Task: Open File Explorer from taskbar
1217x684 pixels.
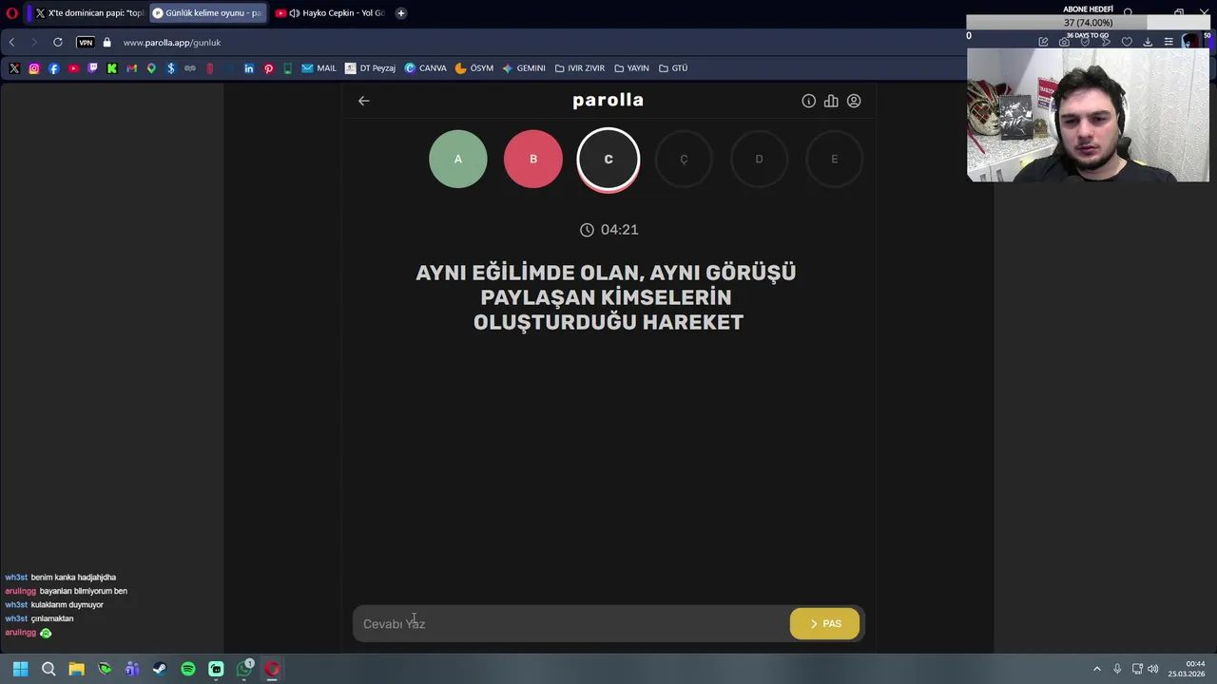Action: (76, 669)
